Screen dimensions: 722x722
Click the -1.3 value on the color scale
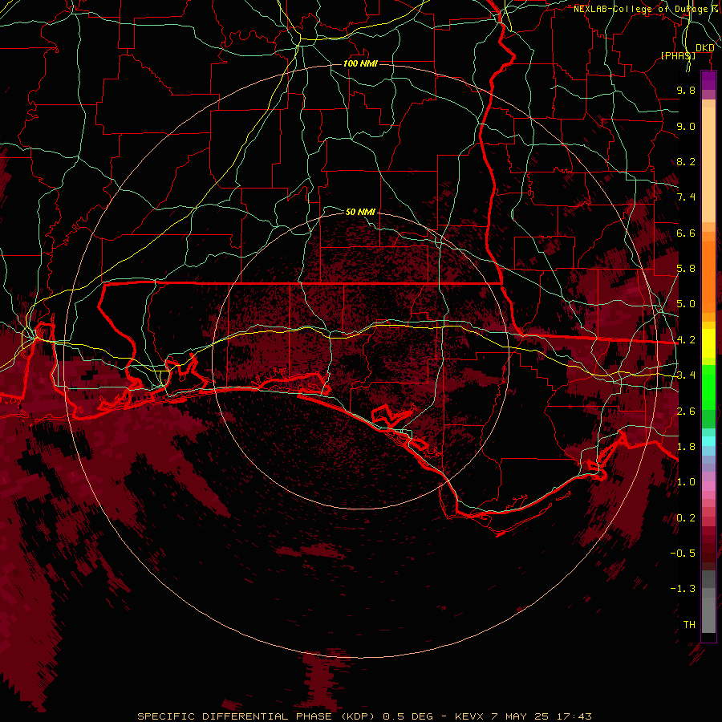[x=683, y=589]
